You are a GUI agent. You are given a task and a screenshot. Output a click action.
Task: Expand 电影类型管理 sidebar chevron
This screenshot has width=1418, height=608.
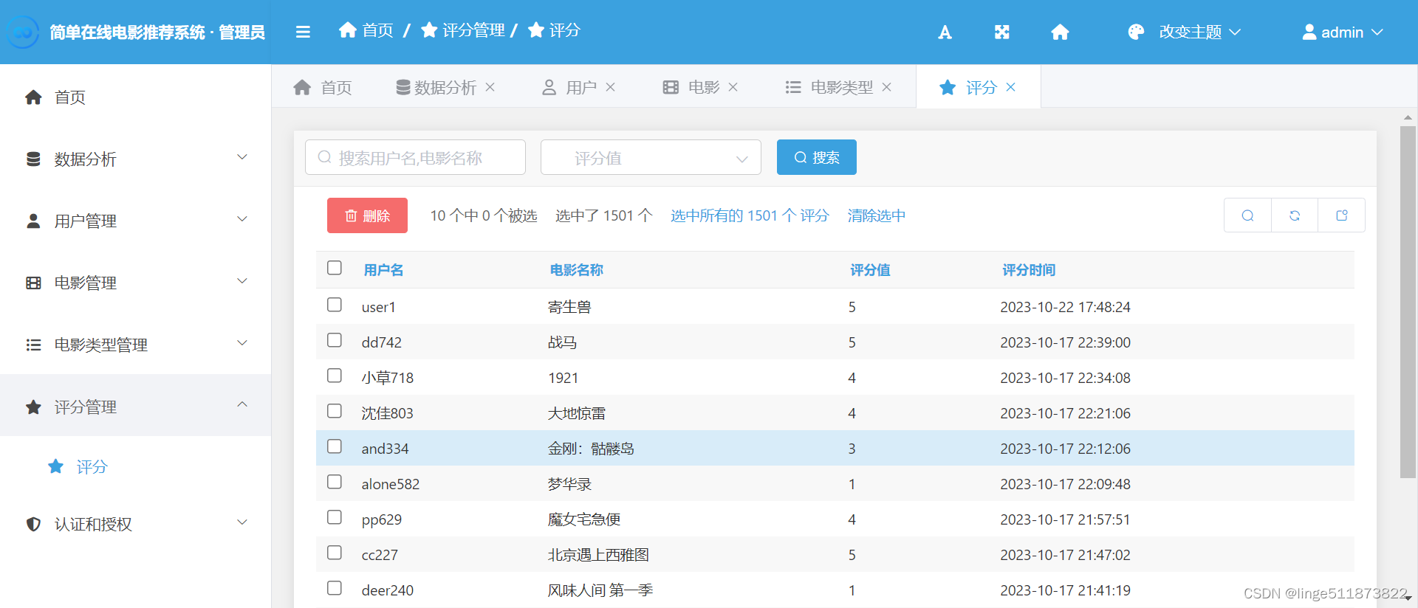(242, 343)
